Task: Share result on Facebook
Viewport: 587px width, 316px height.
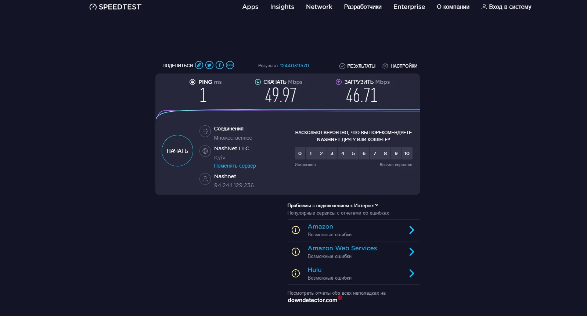Action: (x=220, y=65)
